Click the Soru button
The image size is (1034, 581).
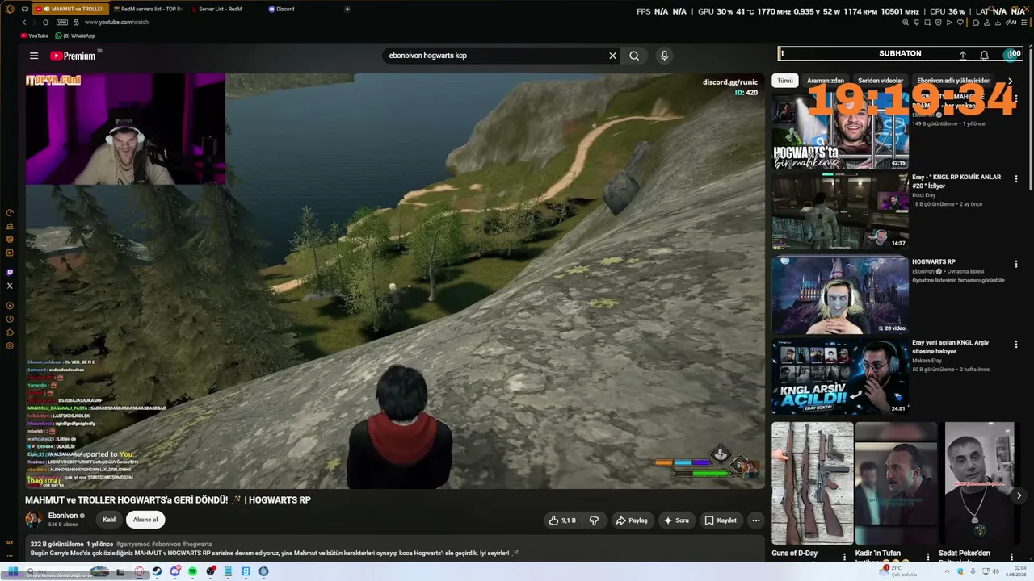(x=676, y=520)
